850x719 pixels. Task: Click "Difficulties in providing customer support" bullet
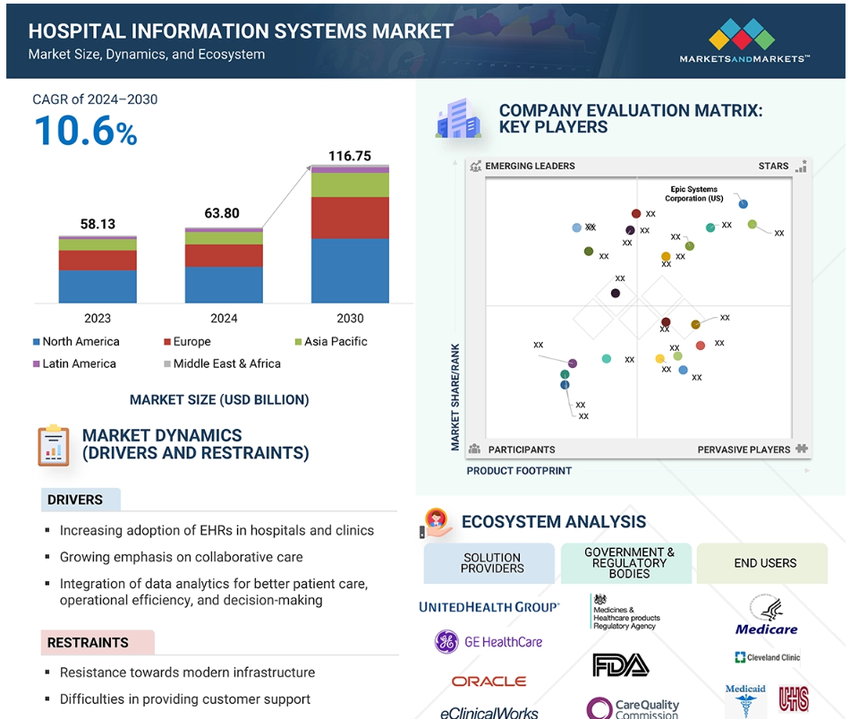tap(185, 699)
